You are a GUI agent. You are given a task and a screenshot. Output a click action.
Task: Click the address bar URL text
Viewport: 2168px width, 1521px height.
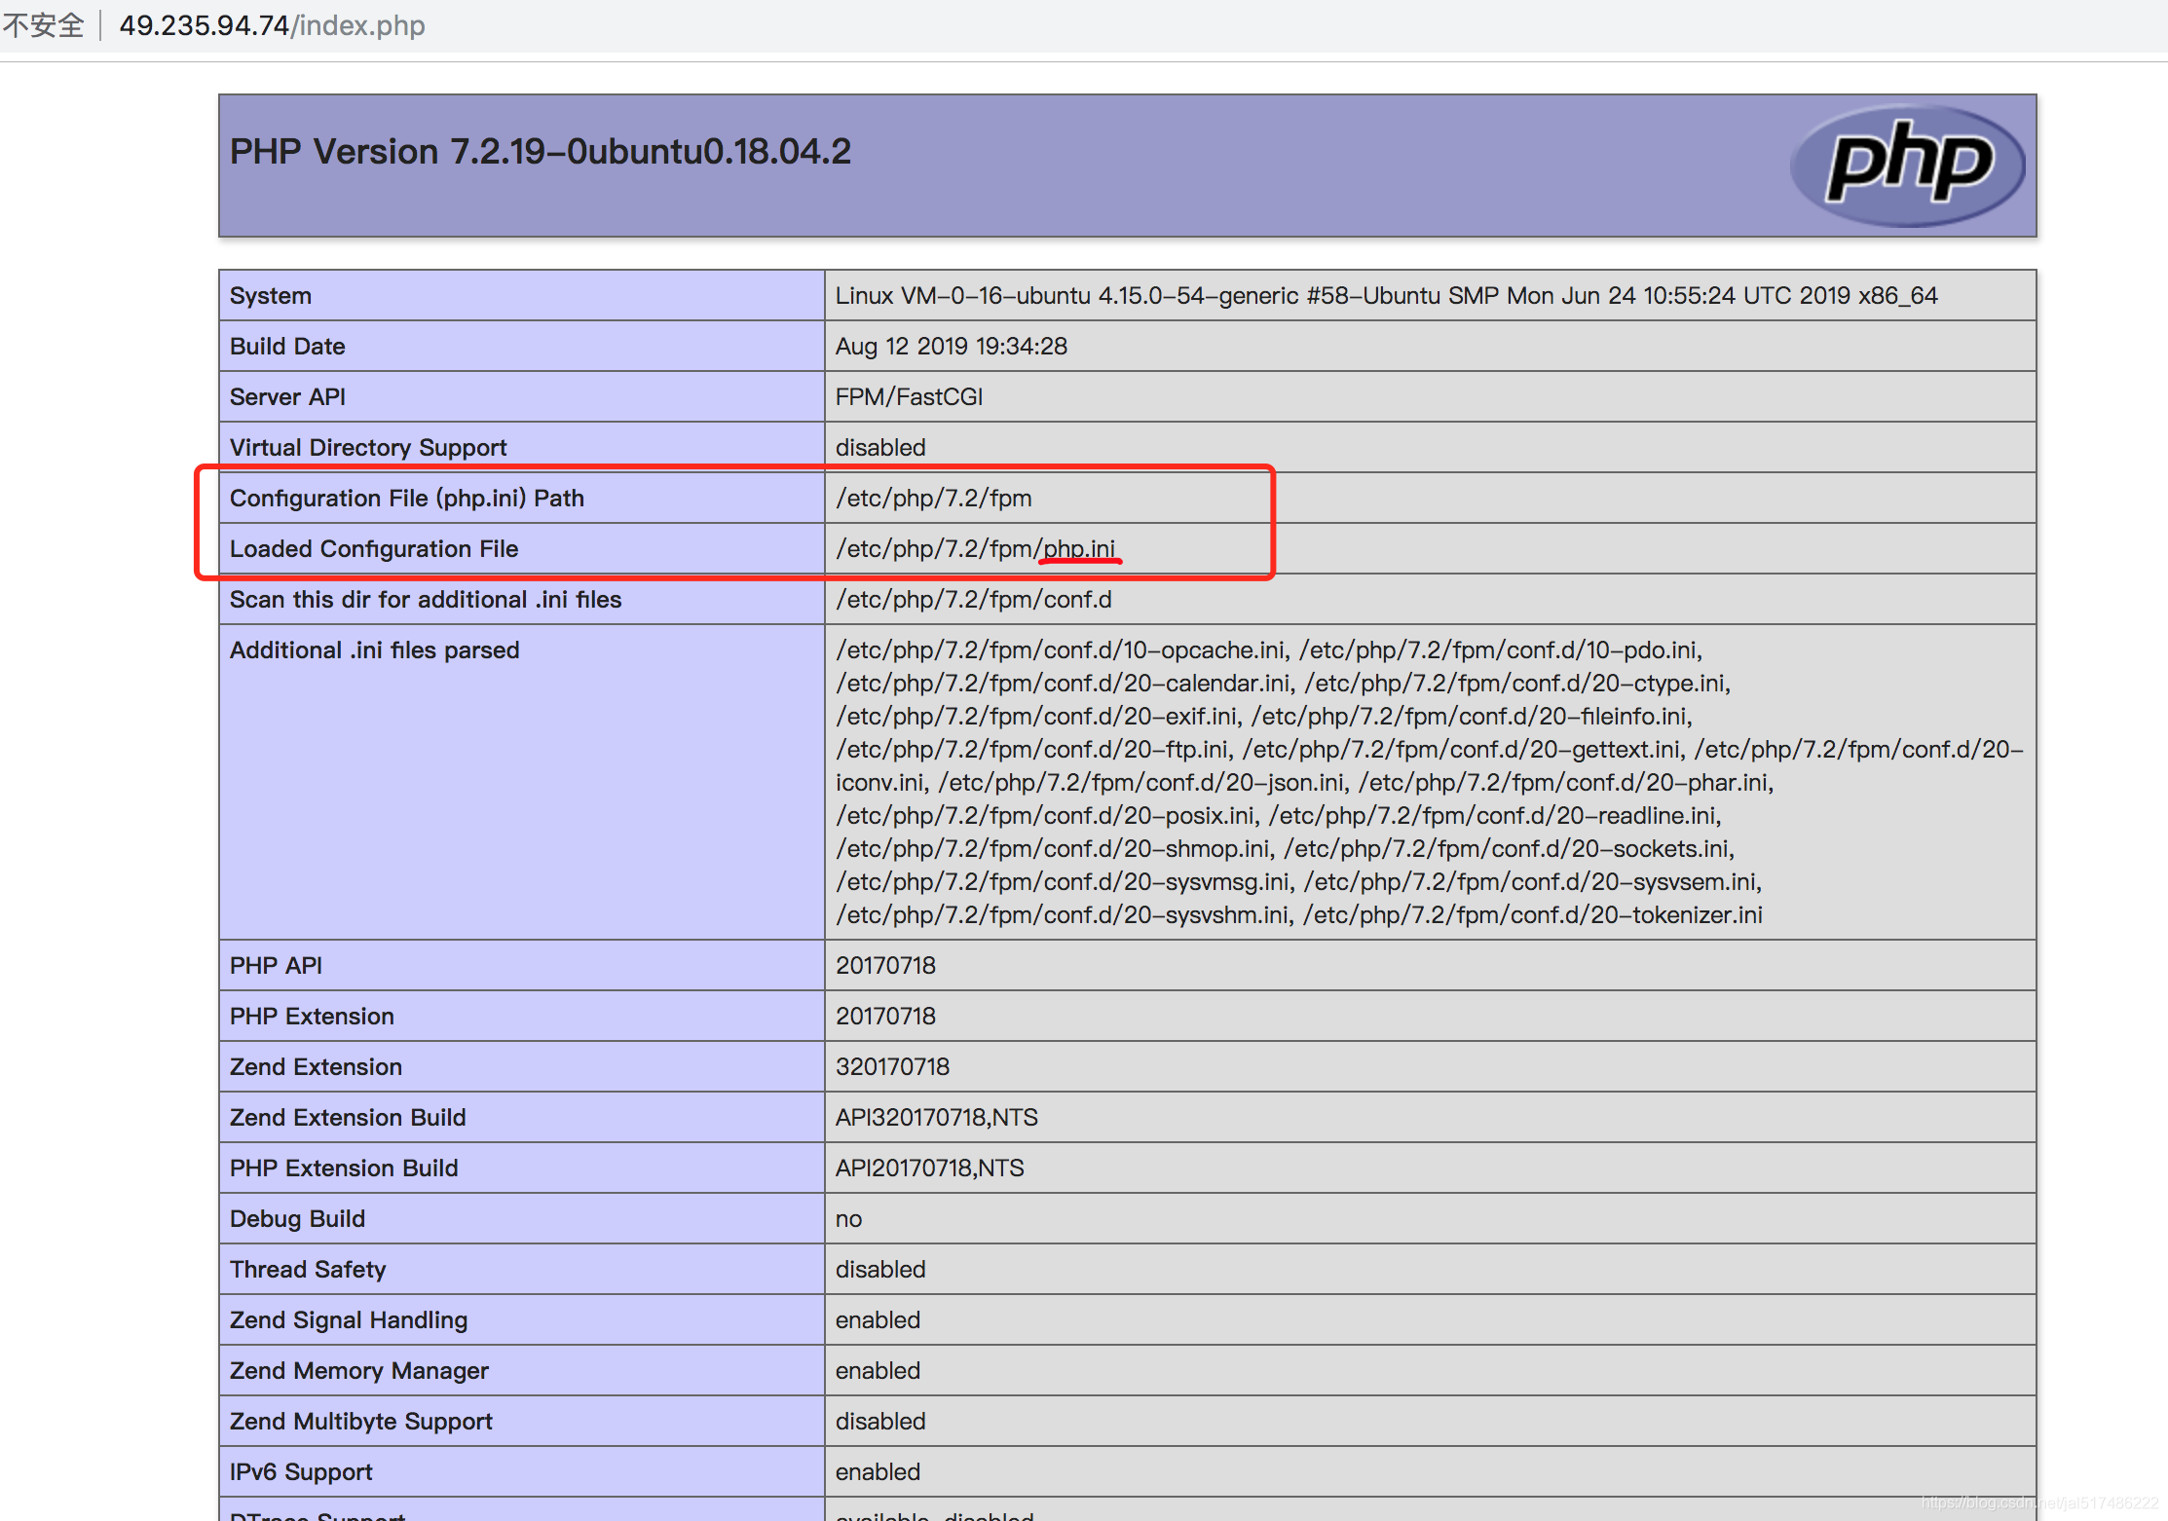(x=272, y=24)
